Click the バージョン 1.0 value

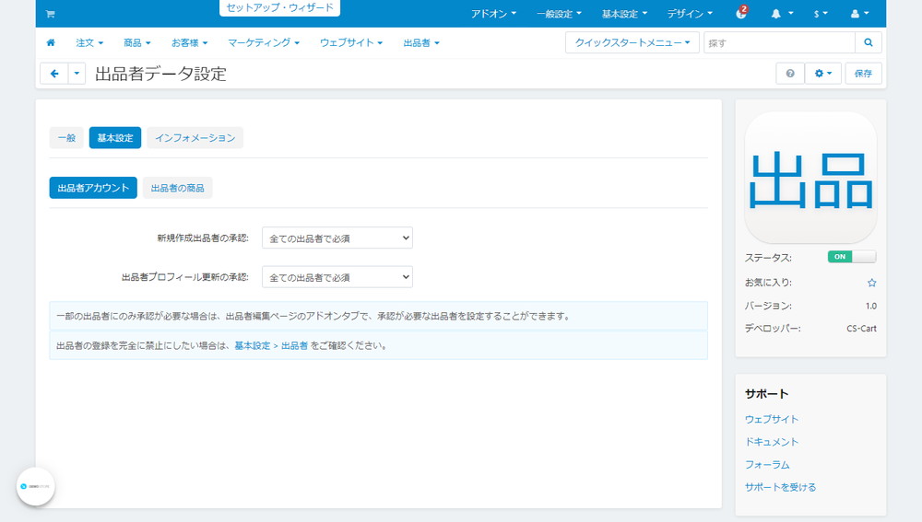(x=871, y=306)
